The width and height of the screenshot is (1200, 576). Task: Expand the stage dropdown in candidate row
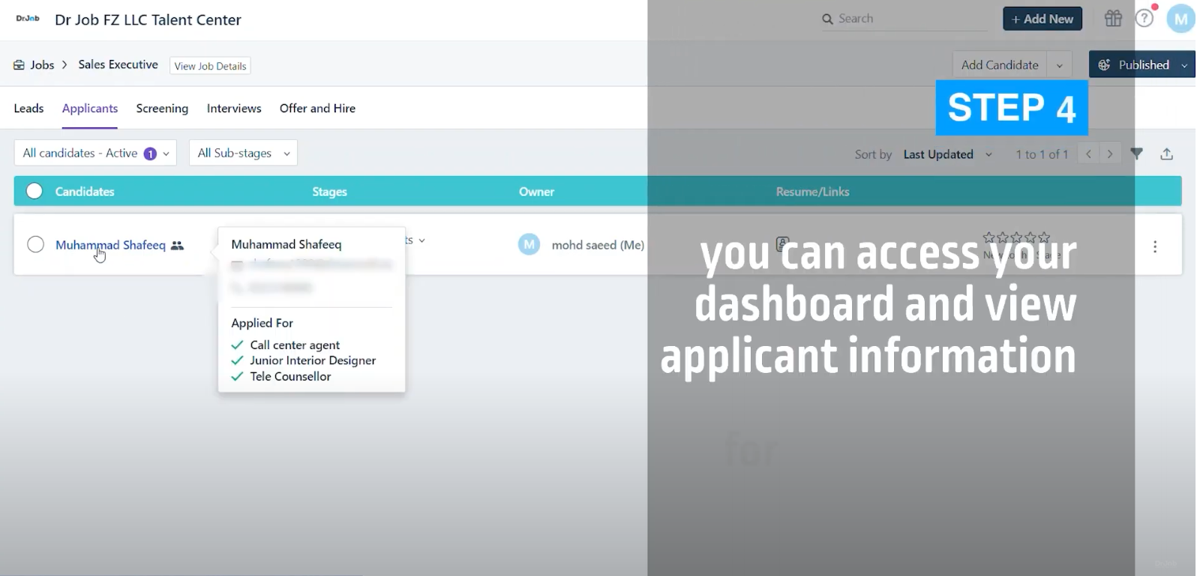point(421,240)
